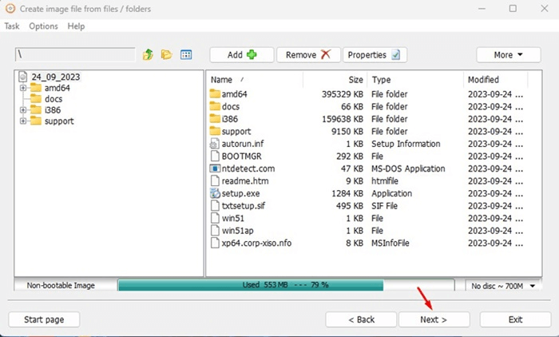This screenshot has width=559, height=337.
Task: Click the view mode icon in toolbar
Action: [186, 55]
